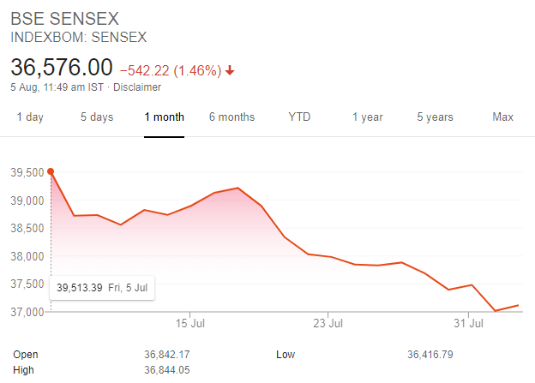535x383 pixels.
Task: Switch to the 1 day tab
Action: [30, 117]
